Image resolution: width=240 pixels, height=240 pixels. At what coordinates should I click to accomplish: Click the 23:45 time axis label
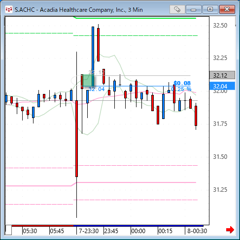click(111, 231)
